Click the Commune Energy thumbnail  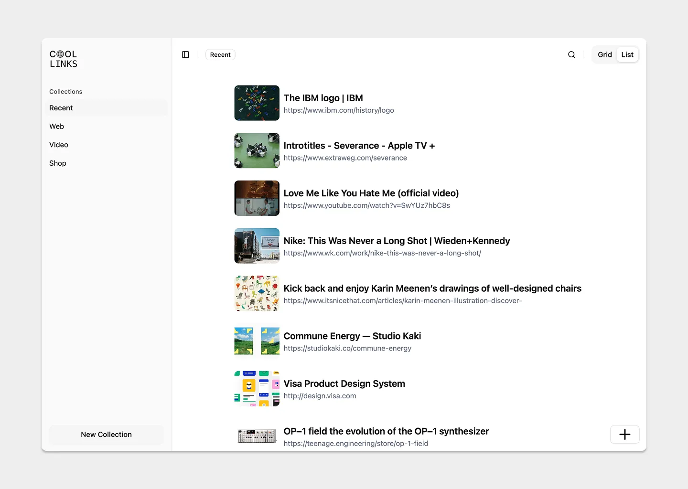point(257,341)
